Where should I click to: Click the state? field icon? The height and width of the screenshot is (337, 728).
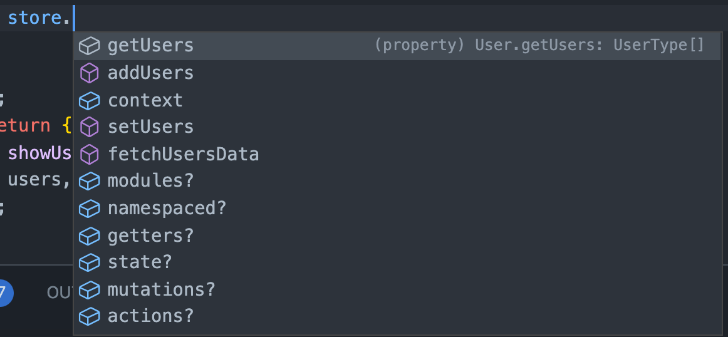pyautogui.click(x=90, y=262)
